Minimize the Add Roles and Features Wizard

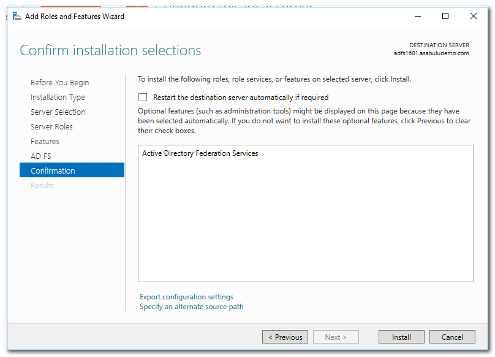[x=418, y=16]
